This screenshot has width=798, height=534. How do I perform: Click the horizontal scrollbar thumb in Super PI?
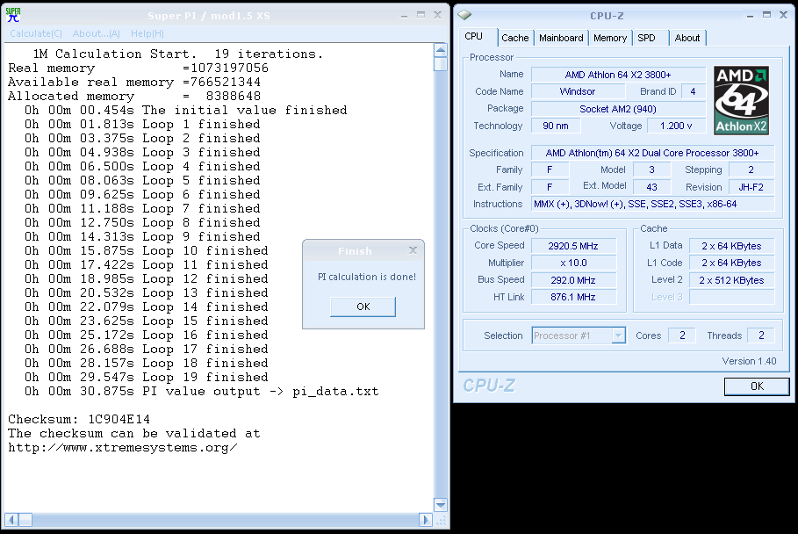click(25, 520)
